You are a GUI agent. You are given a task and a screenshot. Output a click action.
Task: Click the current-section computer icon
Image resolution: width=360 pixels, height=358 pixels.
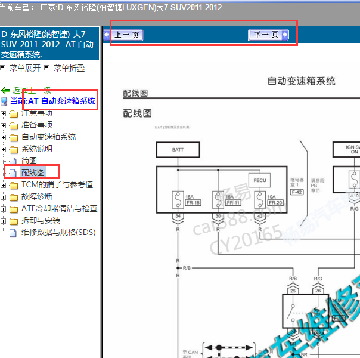pos(4,101)
